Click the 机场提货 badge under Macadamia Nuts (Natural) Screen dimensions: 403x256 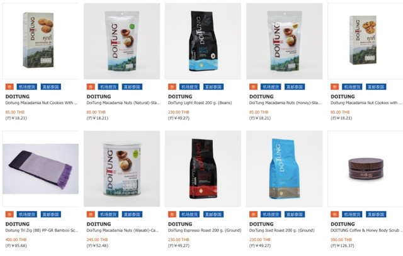tap(108, 87)
